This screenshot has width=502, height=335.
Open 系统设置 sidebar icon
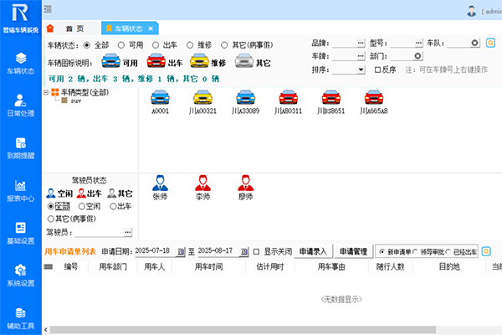(20, 276)
